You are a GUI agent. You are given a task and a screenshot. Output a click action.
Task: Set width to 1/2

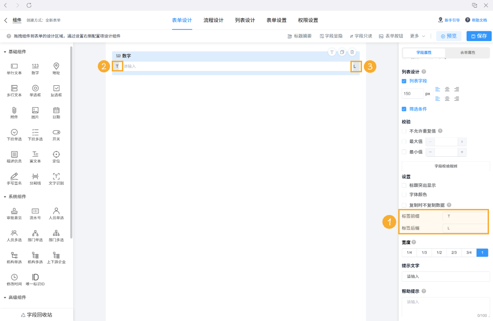click(x=439, y=253)
